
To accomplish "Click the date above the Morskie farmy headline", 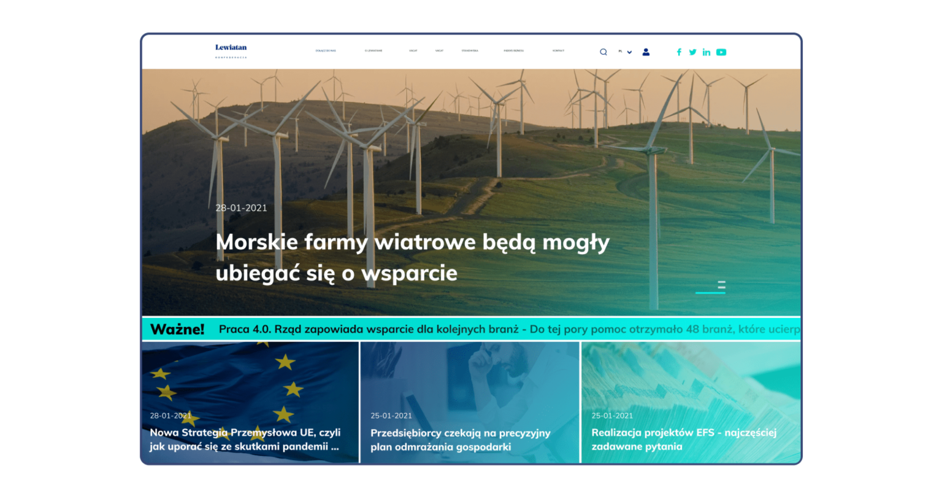I will [241, 208].
